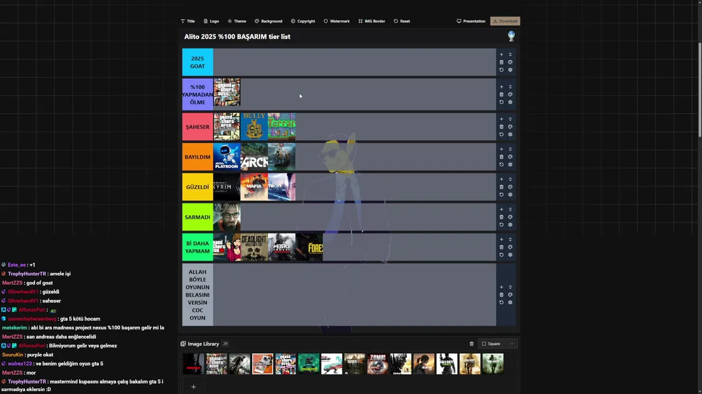This screenshot has width=702, height=394.
Task: Open the Square image shape dropdown
Action: [x=497, y=344]
